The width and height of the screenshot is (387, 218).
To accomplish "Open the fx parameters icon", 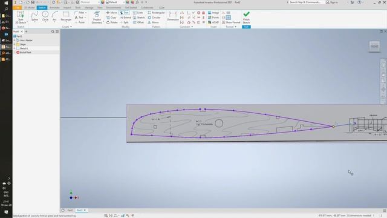I will [x=137, y=2].
